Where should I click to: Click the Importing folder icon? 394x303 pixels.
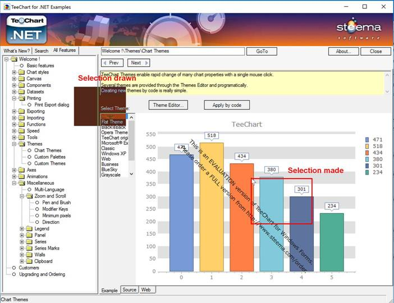pyautogui.click(x=22, y=118)
